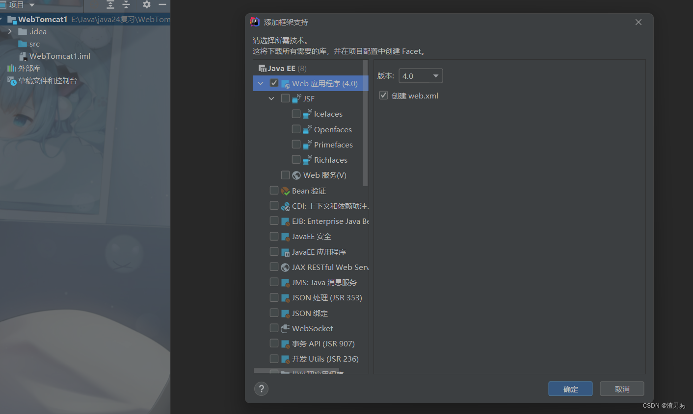
Task: Uncheck the Web 应用程序 (4.0) checkbox
Action: 274,83
